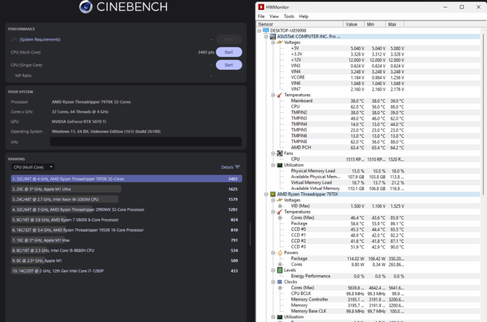Expand the Cores (Max) temperatures node
Viewport: 487px width, 322px height.
click(x=280, y=217)
